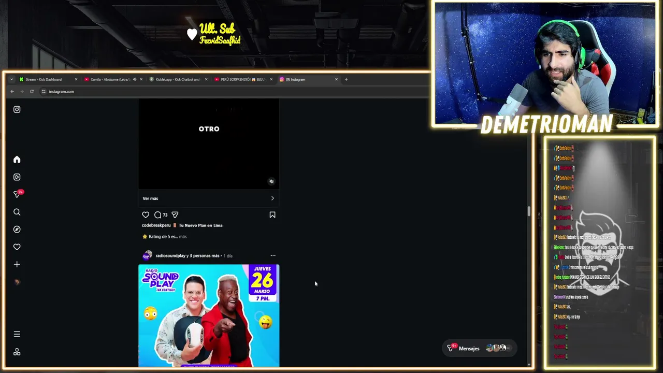Click the browser forward arrow

[x=22, y=92]
